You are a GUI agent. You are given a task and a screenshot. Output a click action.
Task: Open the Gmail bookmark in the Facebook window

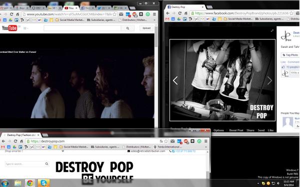coord(167,19)
